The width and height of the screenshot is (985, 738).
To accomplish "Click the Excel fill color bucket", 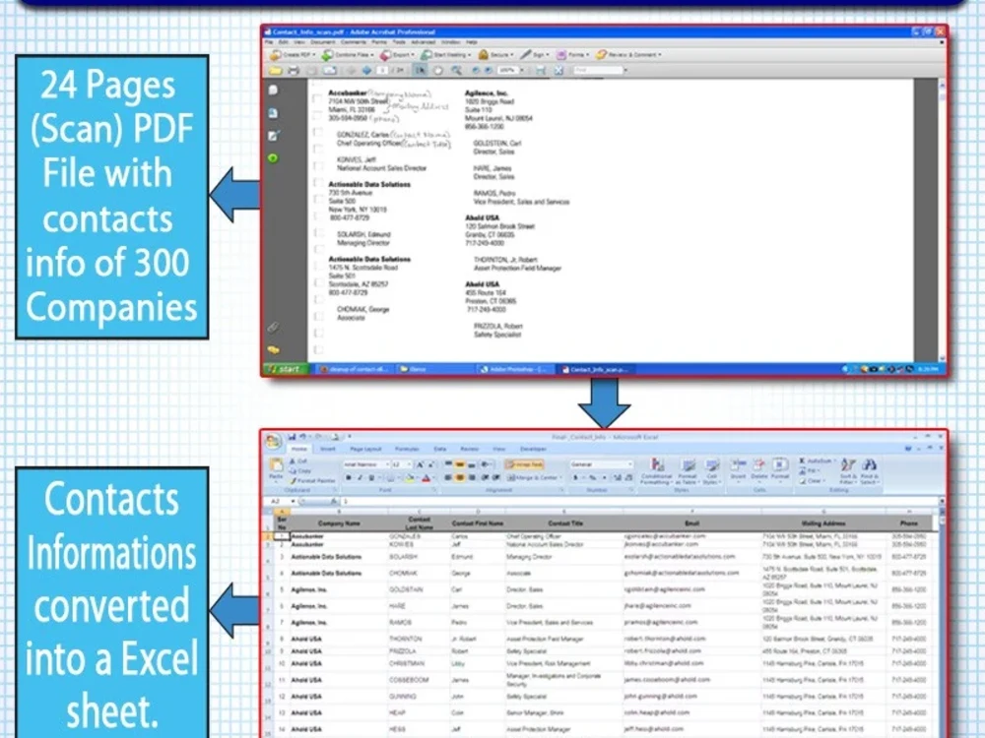I will [x=409, y=478].
